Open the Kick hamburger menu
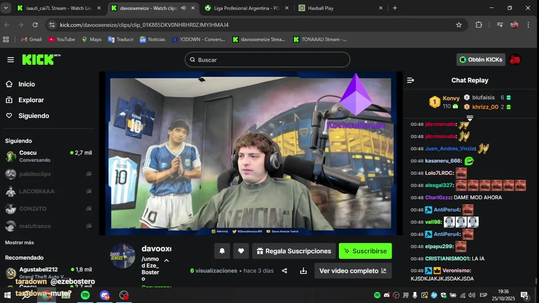Viewport: 539px width, 303px height. click(11, 60)
